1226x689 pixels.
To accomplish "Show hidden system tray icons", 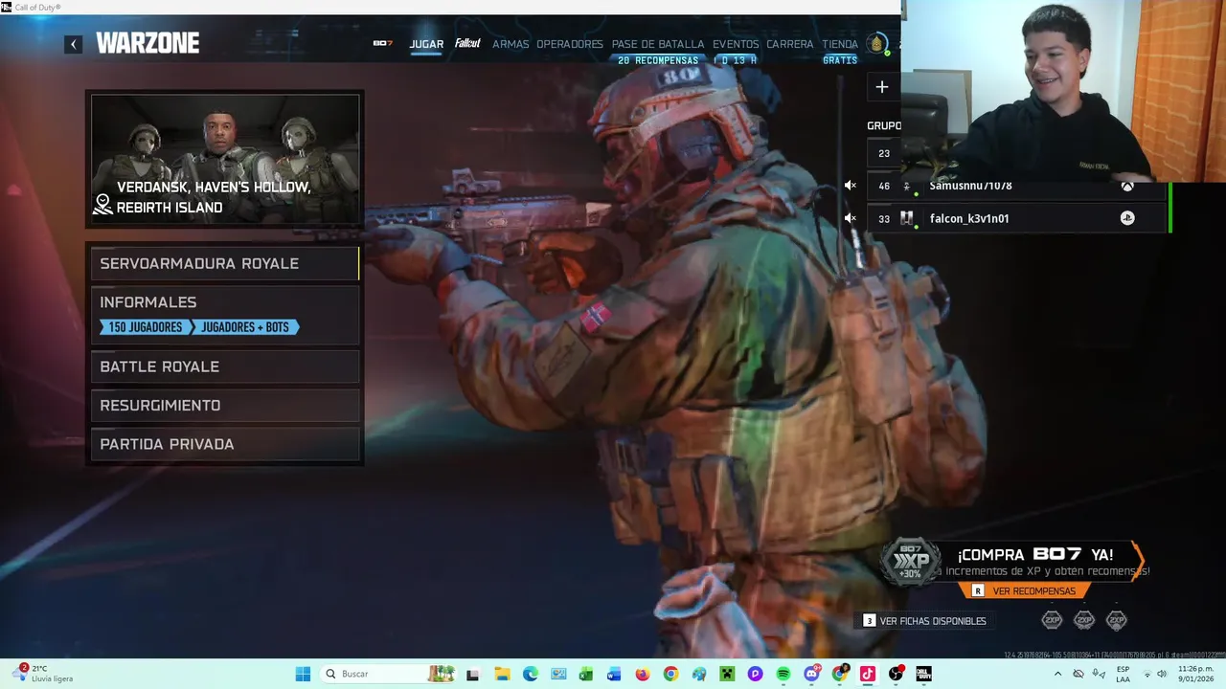I will pyautogui.click(x=1057, y=674).
